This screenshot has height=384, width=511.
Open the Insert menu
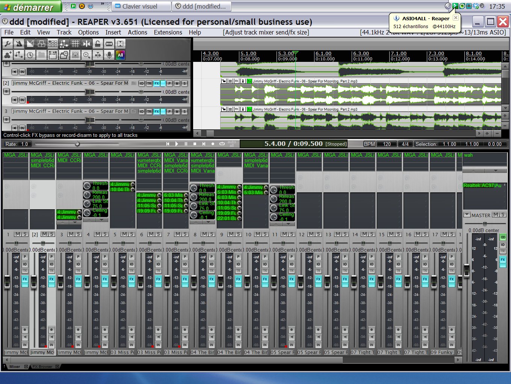point(113,32)
